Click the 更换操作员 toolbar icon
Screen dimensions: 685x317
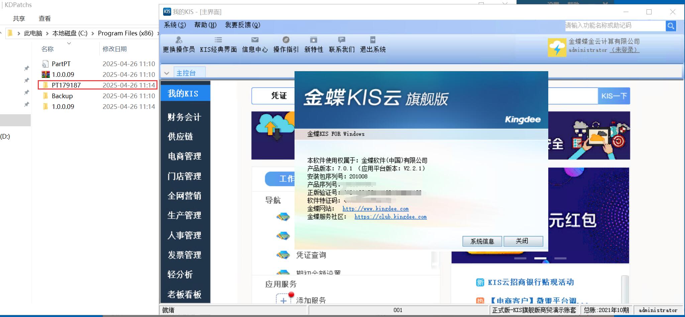click(179, 40)
